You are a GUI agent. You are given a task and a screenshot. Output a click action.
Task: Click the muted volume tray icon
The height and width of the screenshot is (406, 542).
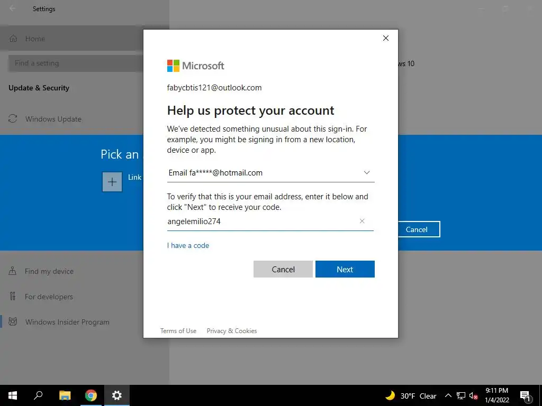click(x=474, y=396)
